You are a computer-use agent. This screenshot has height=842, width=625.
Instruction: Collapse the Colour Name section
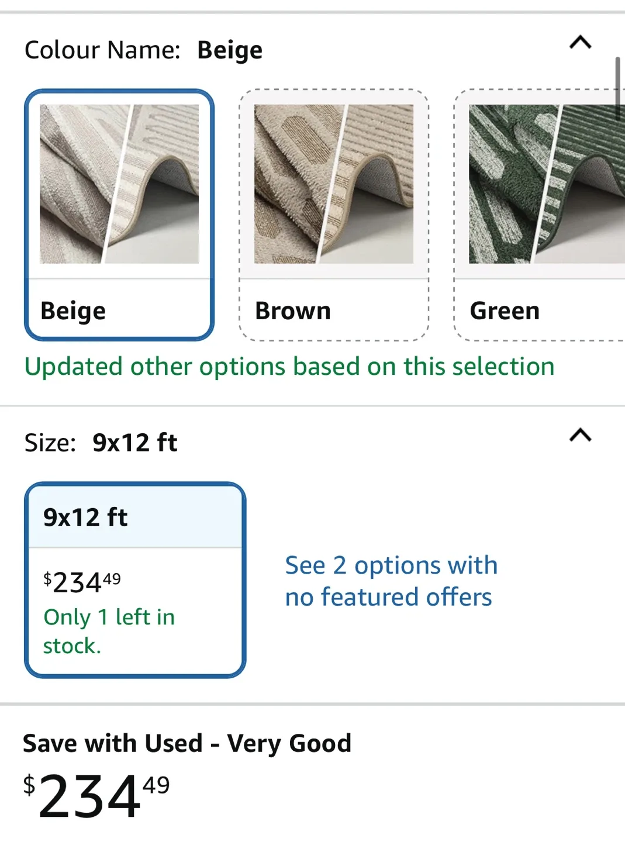[580, 42]
